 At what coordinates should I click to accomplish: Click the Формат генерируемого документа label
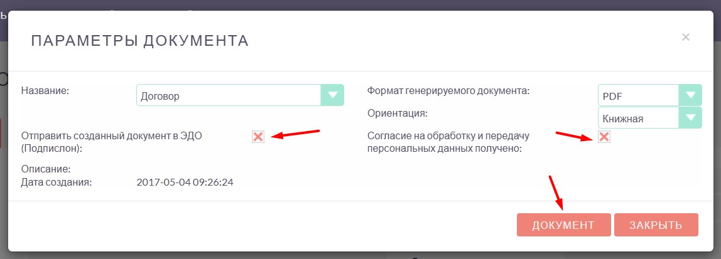448,91
